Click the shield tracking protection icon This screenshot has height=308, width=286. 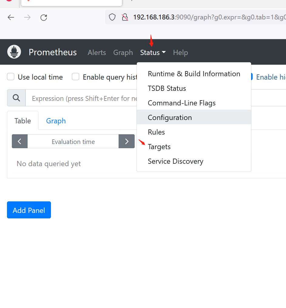pos(112,17)
